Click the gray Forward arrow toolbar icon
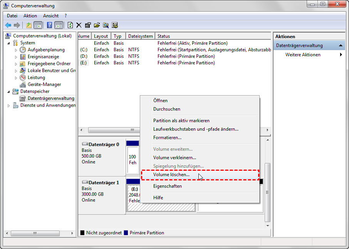Screen dimensions: 349x249 (17, 25)
